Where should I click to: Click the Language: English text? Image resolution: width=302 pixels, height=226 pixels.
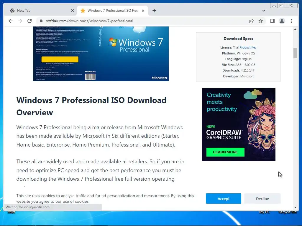click(x=238, y=59)
